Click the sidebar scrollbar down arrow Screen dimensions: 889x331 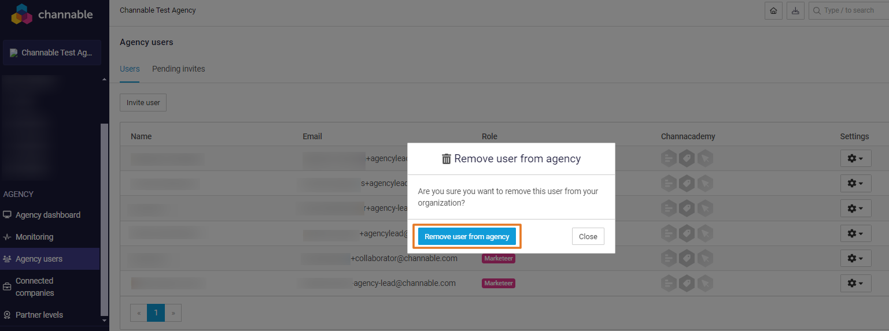coord(104,320)
